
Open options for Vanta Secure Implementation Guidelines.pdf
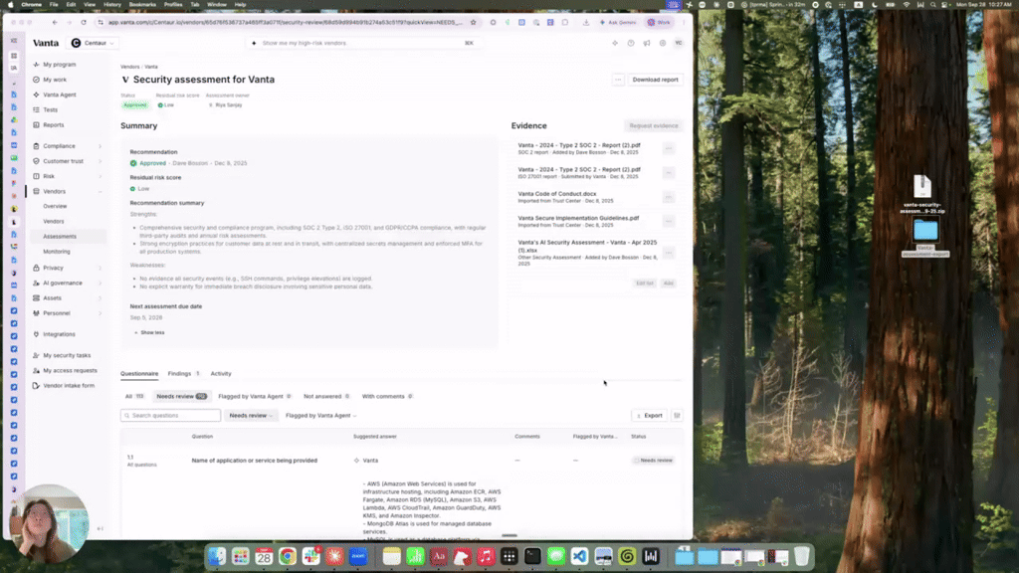(669, 222)
